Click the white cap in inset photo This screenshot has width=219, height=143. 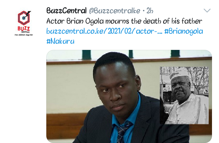point(179,74)
